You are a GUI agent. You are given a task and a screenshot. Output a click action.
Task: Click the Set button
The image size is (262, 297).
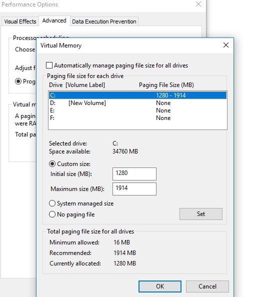coord(201,214)
